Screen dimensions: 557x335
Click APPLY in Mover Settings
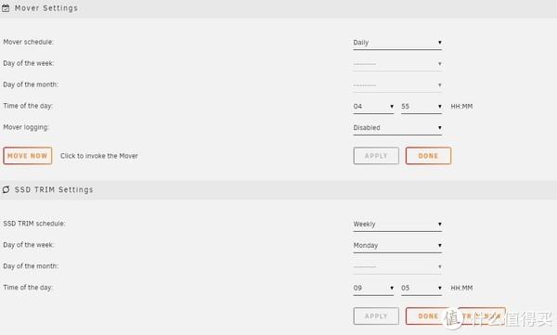pyautogui.click(x=376, y=156)
